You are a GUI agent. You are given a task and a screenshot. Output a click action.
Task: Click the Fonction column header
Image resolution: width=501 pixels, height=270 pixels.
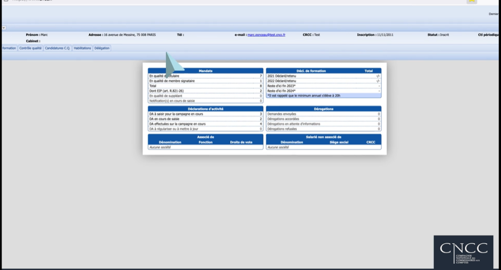[206, 142]
